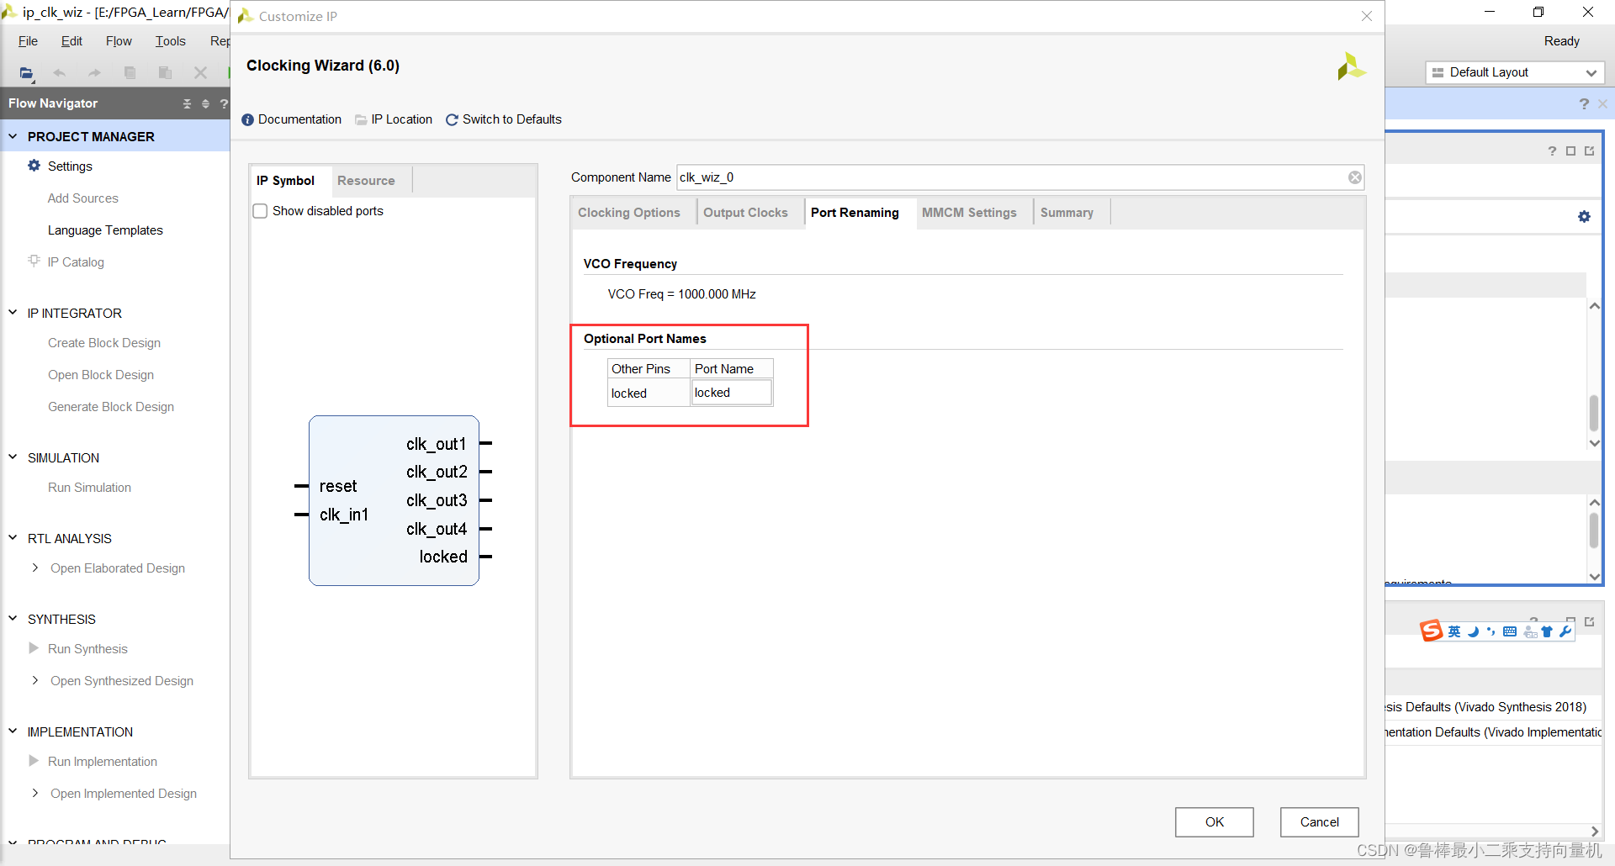Click the Cancel button

[x=1319, y=822]
